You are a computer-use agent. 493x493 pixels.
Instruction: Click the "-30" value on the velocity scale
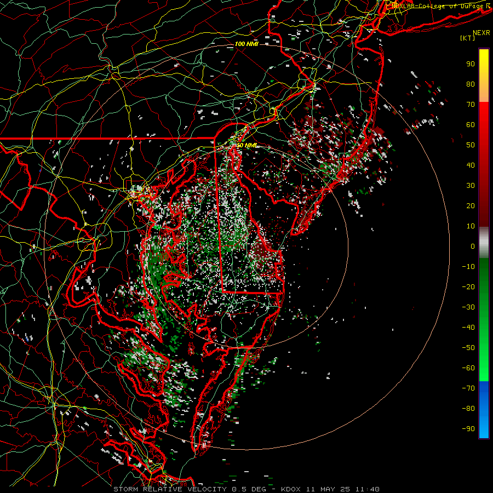[468, 307]
